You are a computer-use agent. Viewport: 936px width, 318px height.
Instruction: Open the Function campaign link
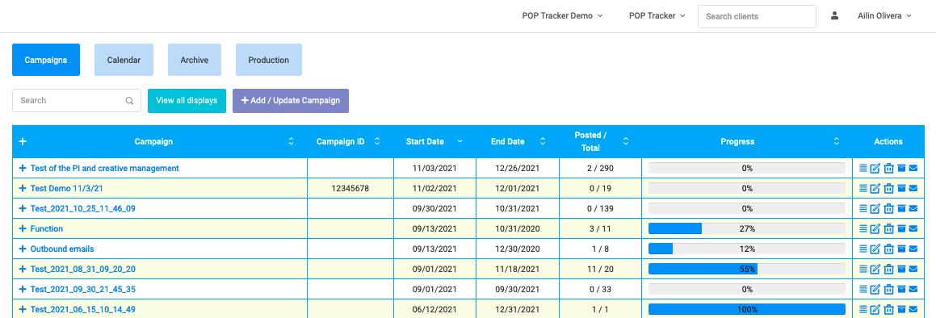pos(47,229)
